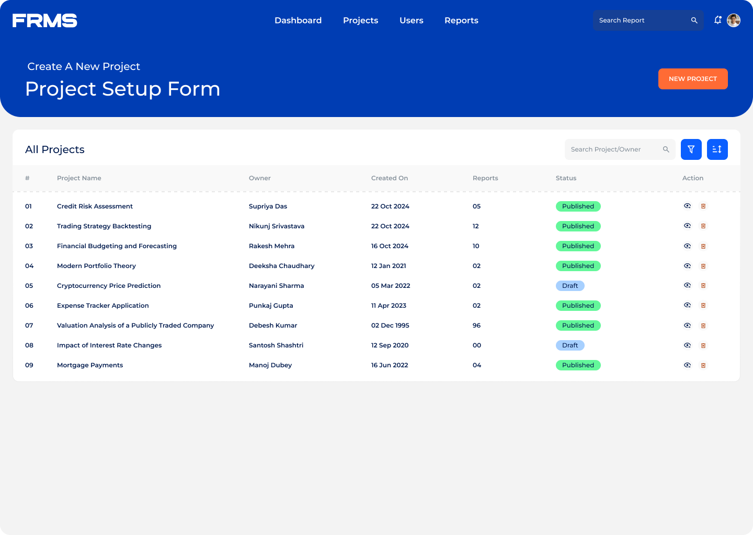Click magnifier icon in Search Report box

[x=694, y=20]
